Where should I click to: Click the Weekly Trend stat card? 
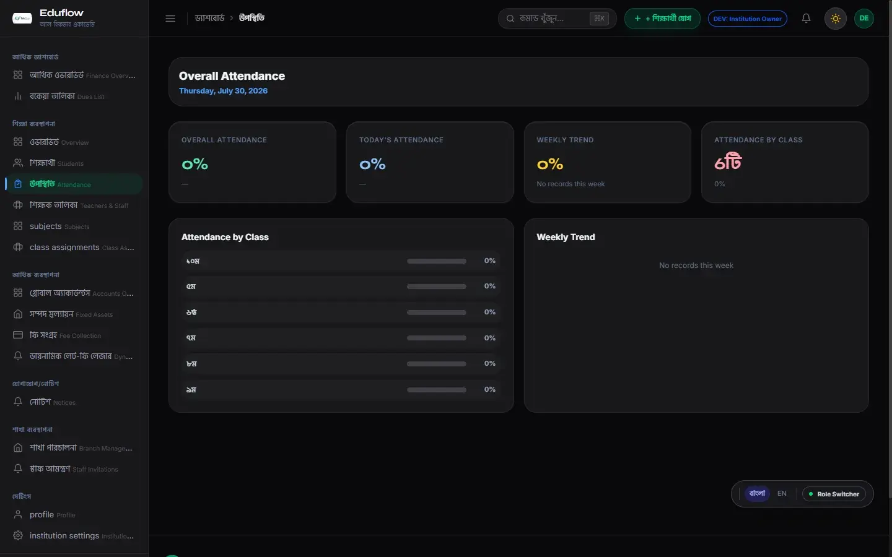point(608,162)
